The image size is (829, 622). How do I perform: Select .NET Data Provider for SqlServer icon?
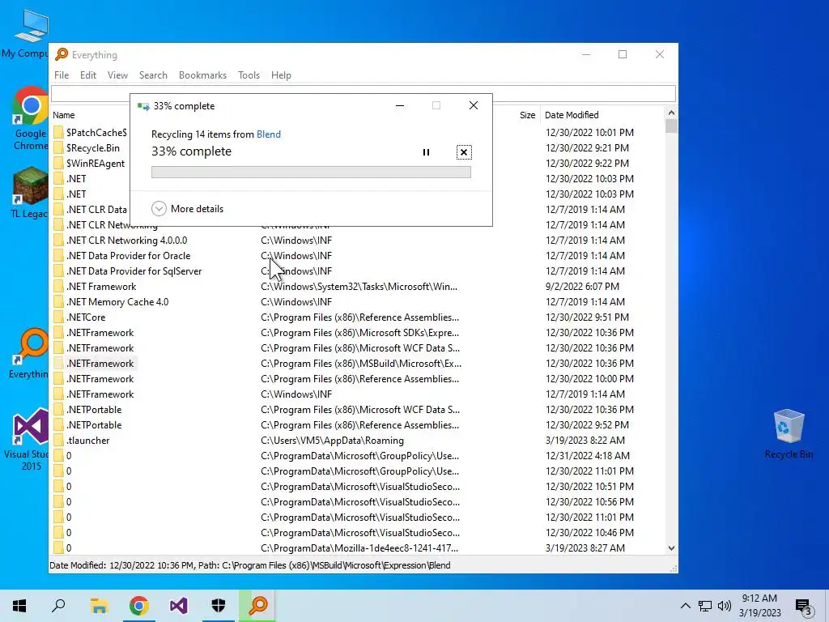[58, 271]
